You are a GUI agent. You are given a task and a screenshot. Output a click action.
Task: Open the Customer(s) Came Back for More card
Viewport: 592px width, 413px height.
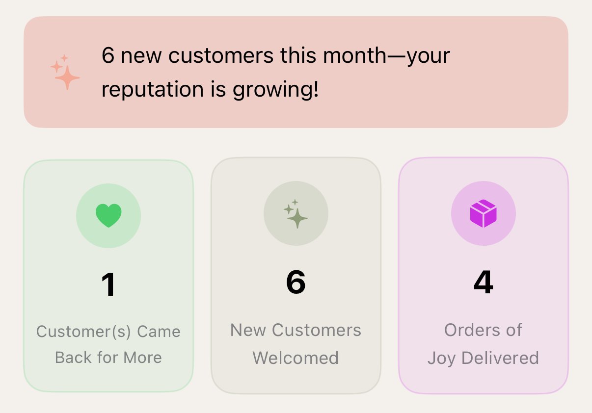click(x=108, y=275)
